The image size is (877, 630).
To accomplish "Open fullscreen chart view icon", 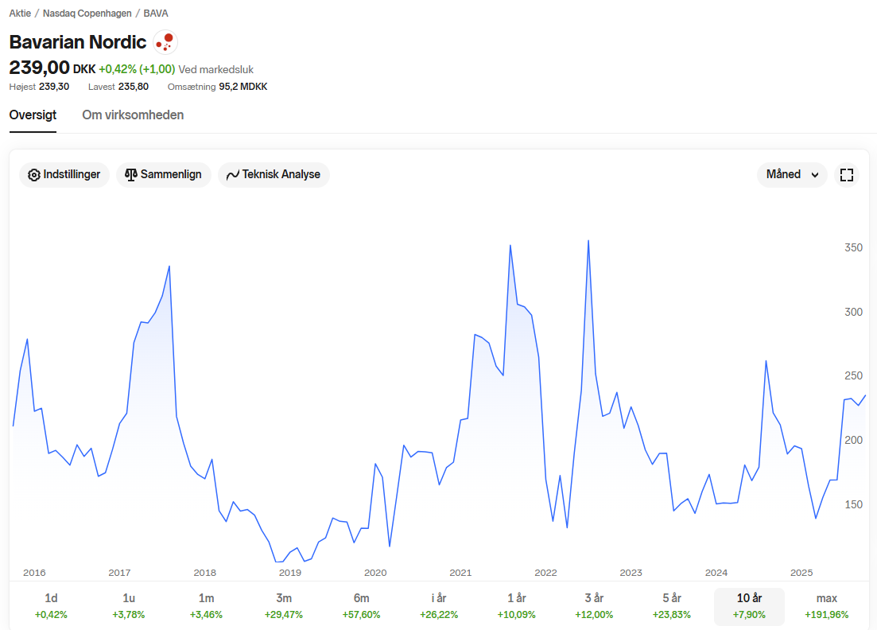I will pyautogui.click(x=847, y=174).
